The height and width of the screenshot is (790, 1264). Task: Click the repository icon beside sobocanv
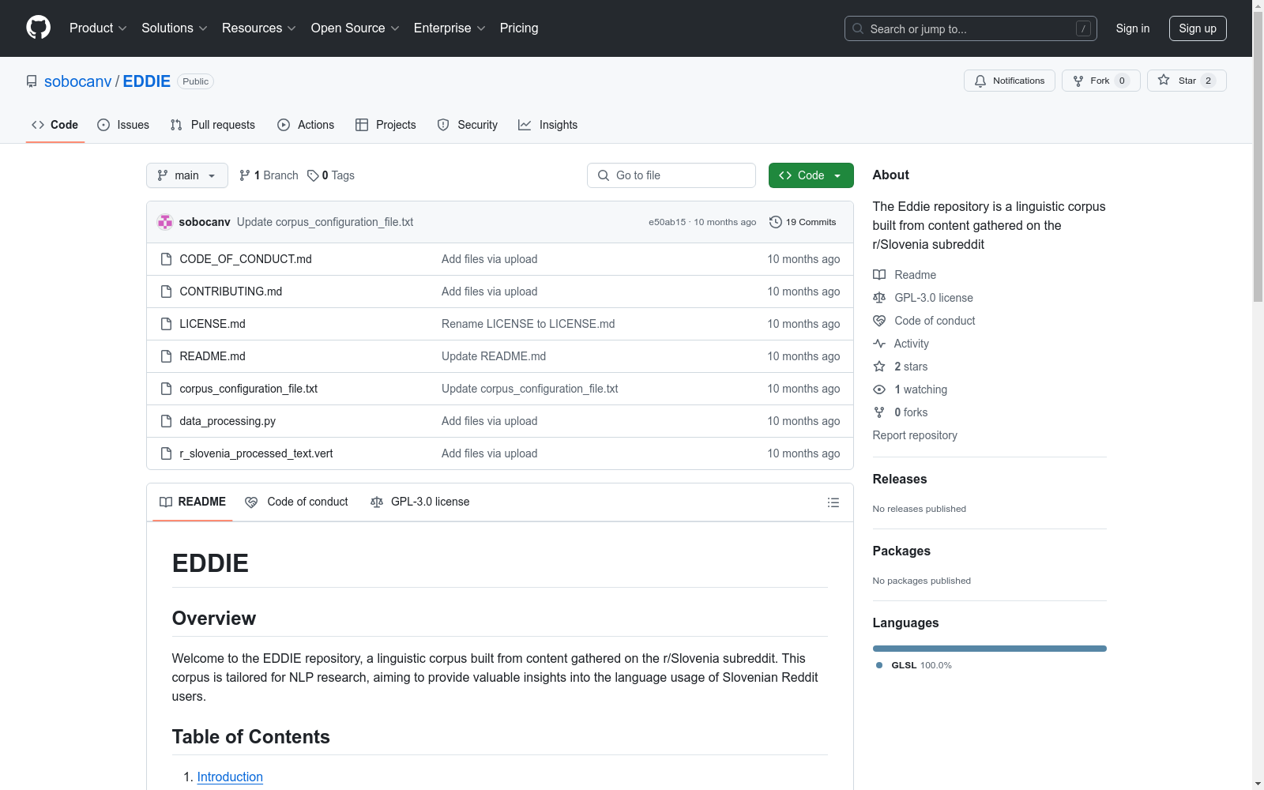click(32, 81)
